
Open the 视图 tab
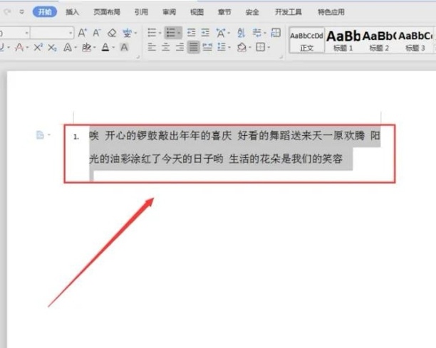pyautogui.click(x=197, y=12)
